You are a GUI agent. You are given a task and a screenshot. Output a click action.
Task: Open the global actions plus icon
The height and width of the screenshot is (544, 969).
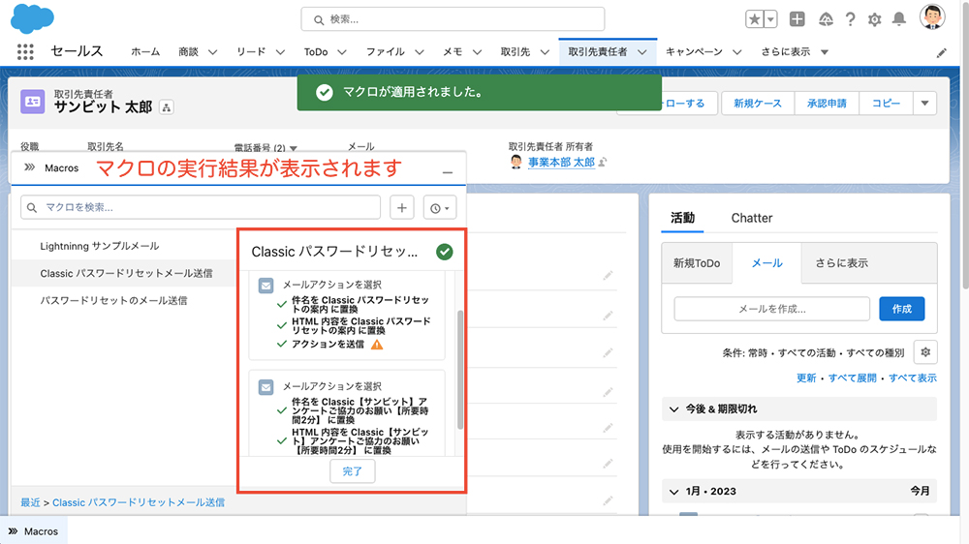point(797,19)
